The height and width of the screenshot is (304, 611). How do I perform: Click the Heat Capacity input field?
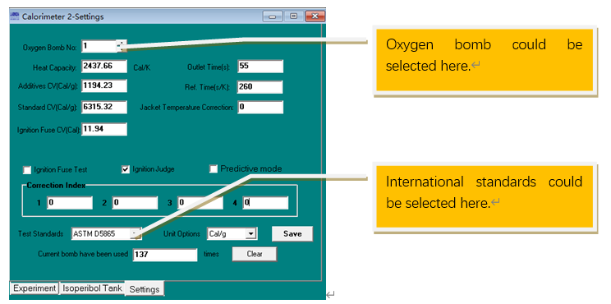104,67
